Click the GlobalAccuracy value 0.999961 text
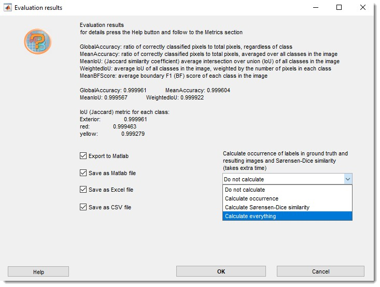Viewport: 380px width, 287px height. [x=135, y=90]
